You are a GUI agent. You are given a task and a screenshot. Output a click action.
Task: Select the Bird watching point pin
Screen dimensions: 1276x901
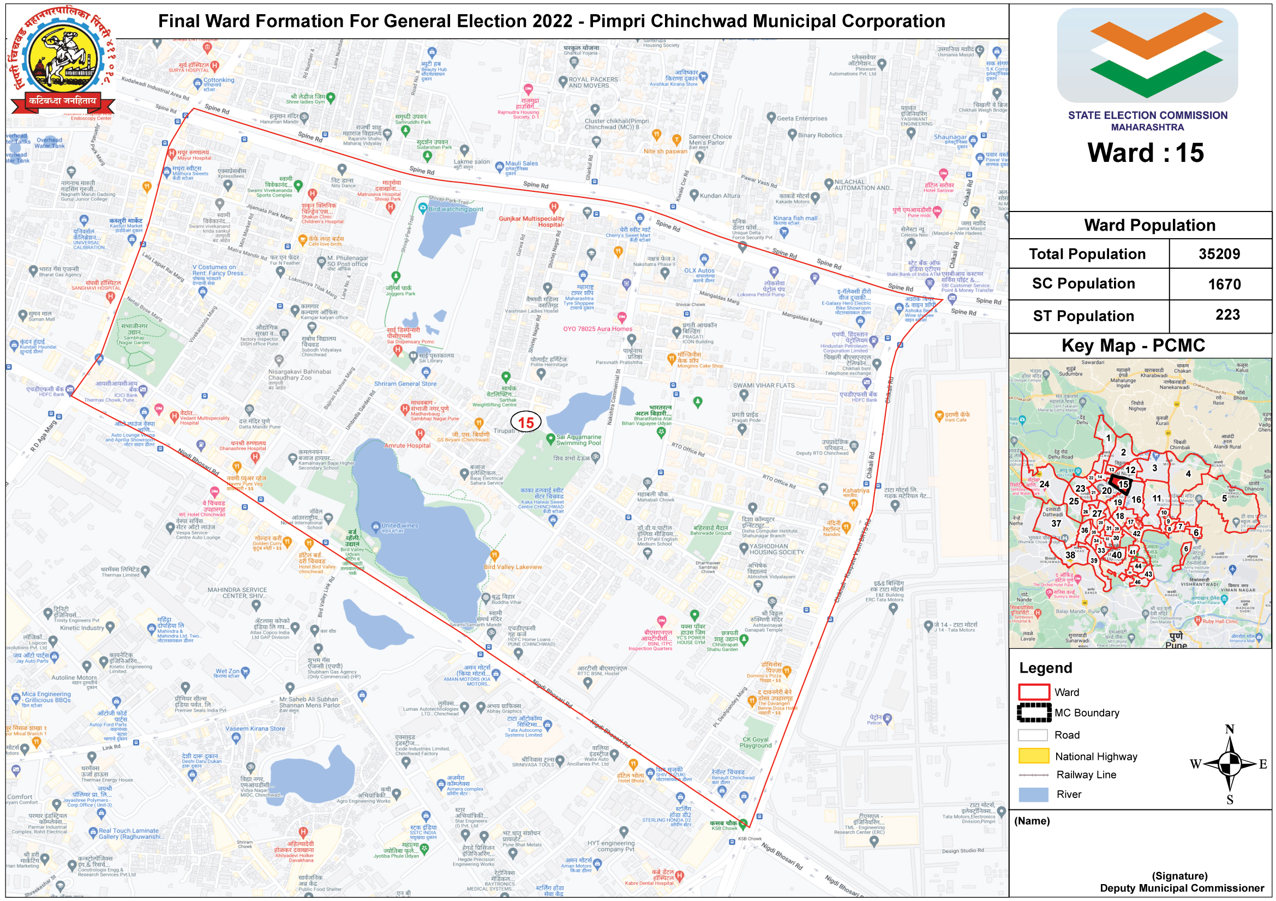pos(422,209)
